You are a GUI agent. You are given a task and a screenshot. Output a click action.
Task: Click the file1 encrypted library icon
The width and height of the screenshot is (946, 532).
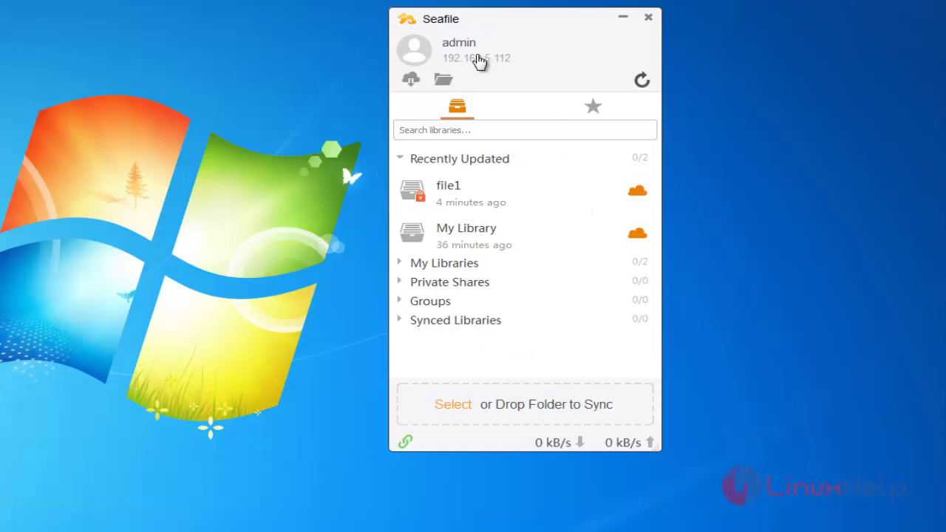coord(412,191)
